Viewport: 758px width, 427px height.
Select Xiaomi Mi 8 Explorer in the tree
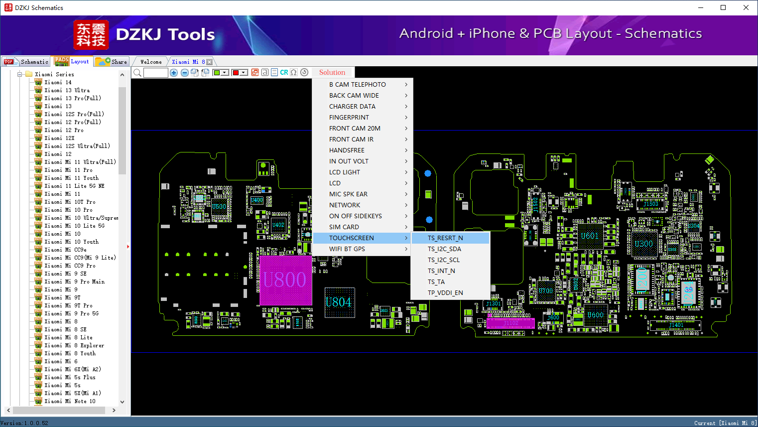click(x=74, y=345)
